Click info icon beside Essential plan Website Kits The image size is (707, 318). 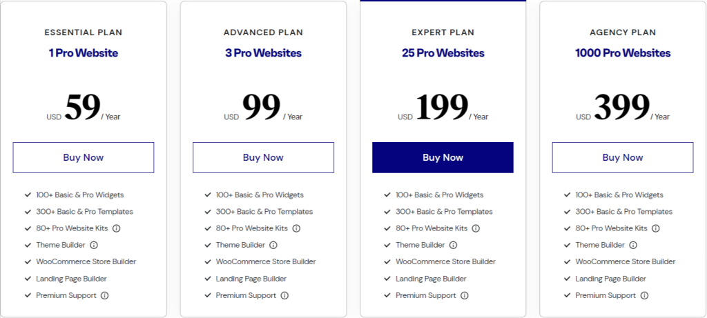(117, 228)
